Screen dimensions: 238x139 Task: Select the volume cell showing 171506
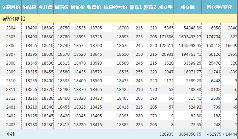(x=166, y=37)
